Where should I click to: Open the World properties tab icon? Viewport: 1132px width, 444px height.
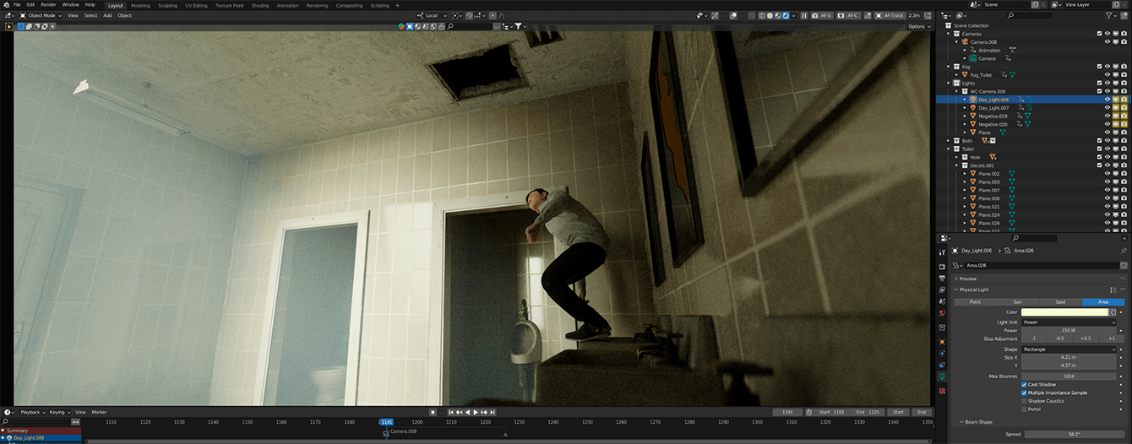tap(942, 313)
